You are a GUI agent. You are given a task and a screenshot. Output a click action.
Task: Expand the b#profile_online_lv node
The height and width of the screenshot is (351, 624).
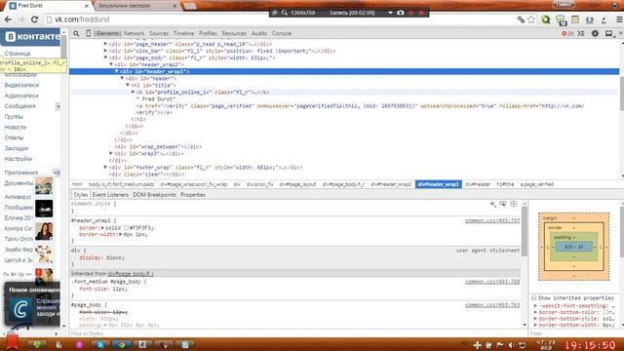(134, 92)
